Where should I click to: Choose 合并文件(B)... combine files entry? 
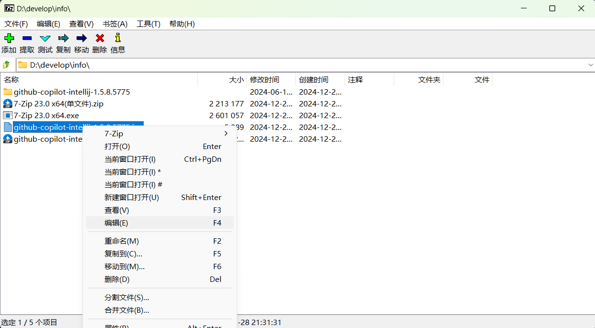(160, 310)
